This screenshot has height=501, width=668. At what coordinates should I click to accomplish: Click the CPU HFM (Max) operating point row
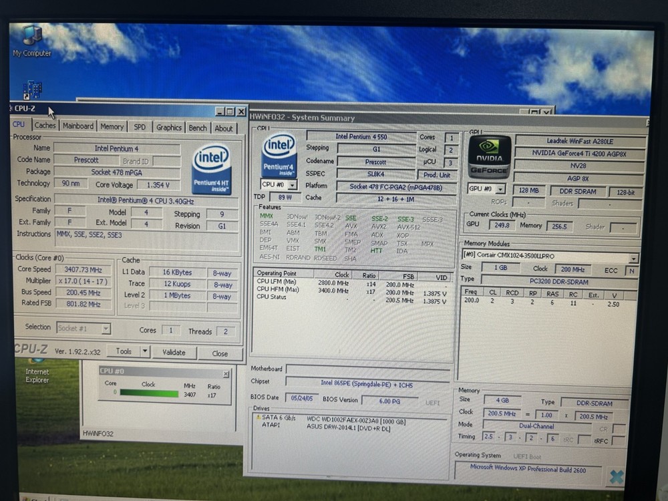(351, 291)
